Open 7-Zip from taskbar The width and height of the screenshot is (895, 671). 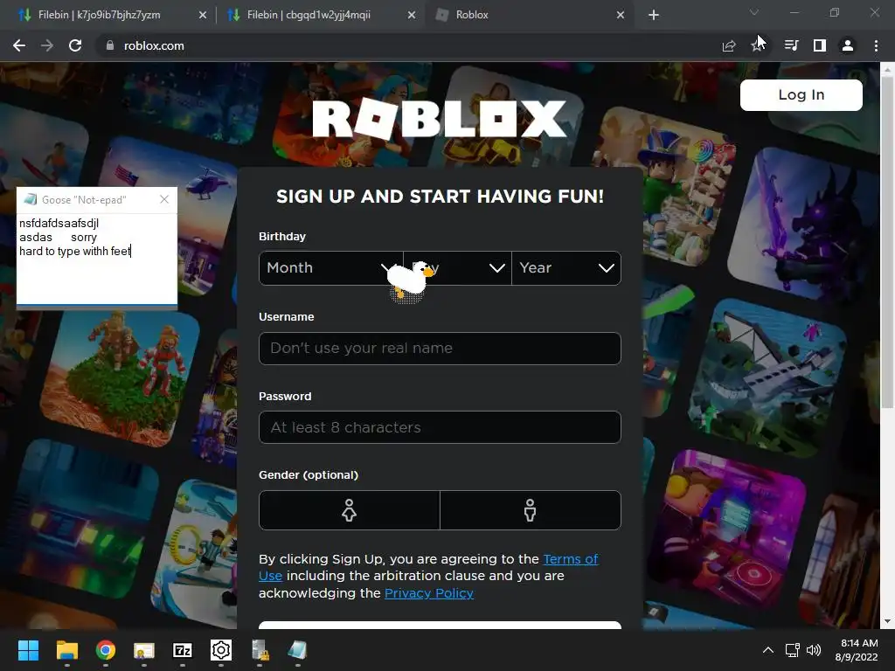(x=182, y=650)
